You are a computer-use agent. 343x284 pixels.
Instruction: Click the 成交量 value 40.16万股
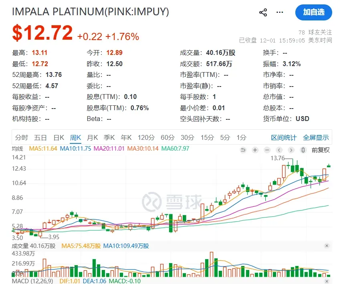pos(221,53)
